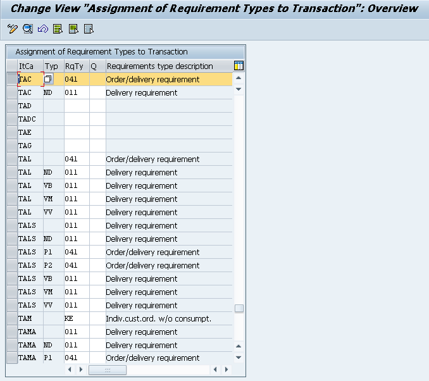Click the VM Typ cell in TAL row
429x381 pixels.
click(54, 199)
